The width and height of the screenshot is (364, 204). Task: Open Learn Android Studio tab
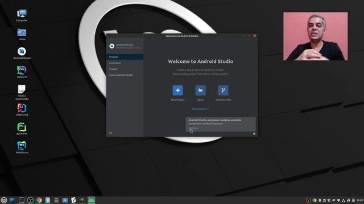[125, 75]
